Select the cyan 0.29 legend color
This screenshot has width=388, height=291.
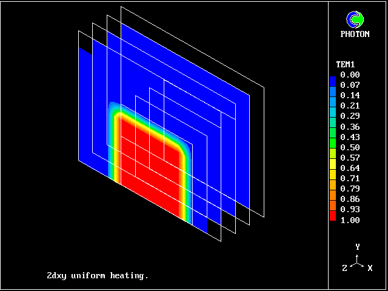click(x=333, y=116)
